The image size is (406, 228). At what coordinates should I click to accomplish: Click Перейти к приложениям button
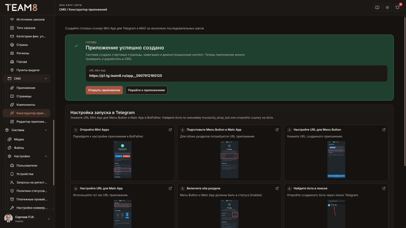(x=146, y=90)
